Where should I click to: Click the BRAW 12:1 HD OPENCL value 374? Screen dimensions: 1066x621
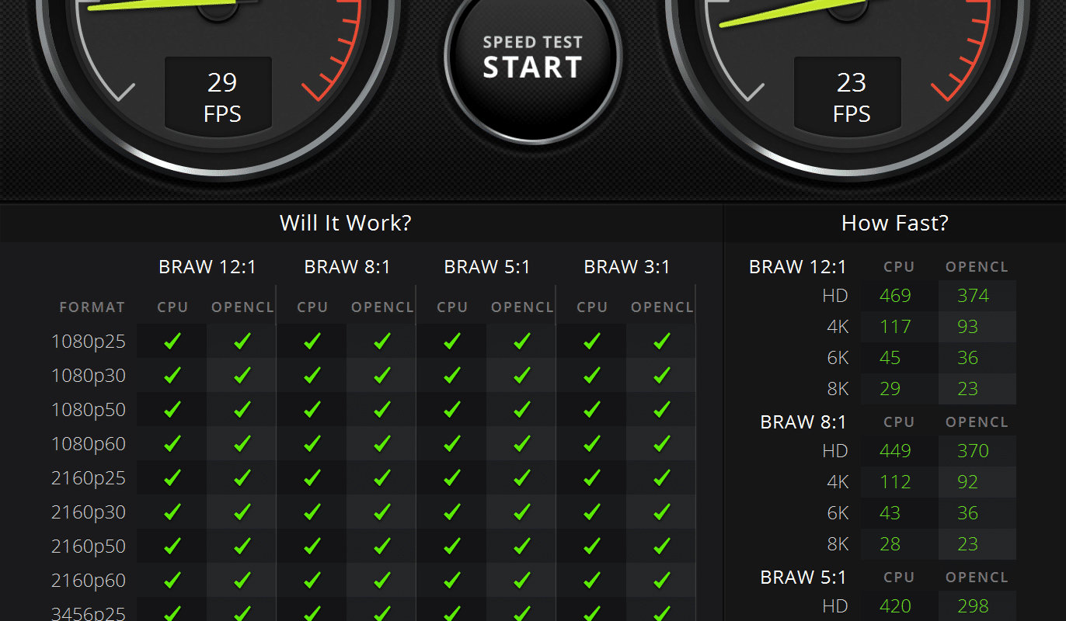pyautogui.click(x=973, y=296)
